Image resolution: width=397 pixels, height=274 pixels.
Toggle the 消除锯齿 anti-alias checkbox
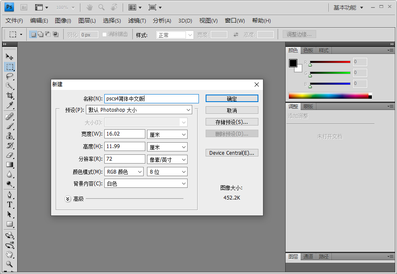coord(104,34)
